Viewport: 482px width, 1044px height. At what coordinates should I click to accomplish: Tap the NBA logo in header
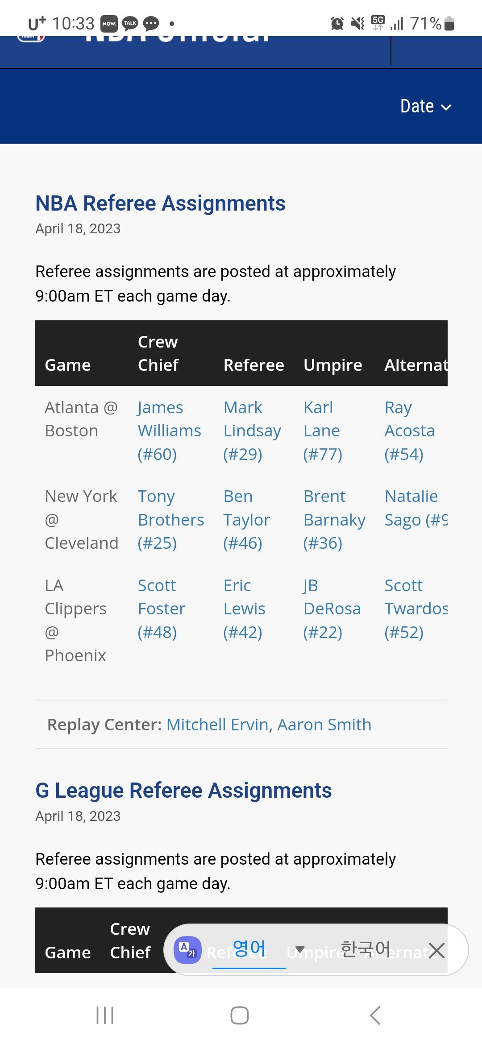pyautogui.click(x=31, y=38)
